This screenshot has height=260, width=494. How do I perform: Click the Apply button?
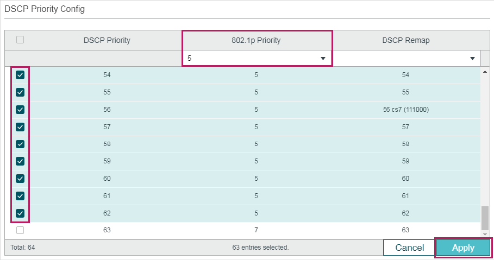(463, 248)
